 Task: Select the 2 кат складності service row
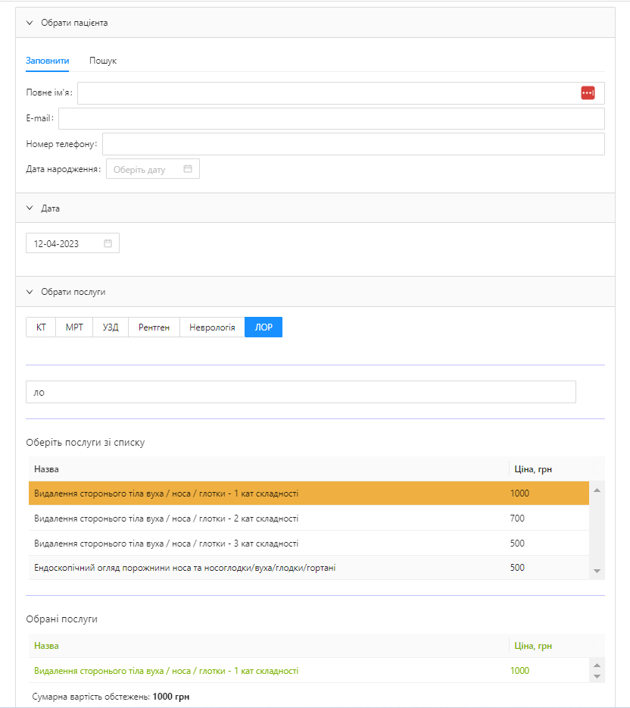click(x=167, y=518)
